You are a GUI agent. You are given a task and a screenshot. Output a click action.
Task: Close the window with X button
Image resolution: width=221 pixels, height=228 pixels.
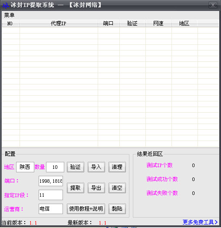coord(213,5)
